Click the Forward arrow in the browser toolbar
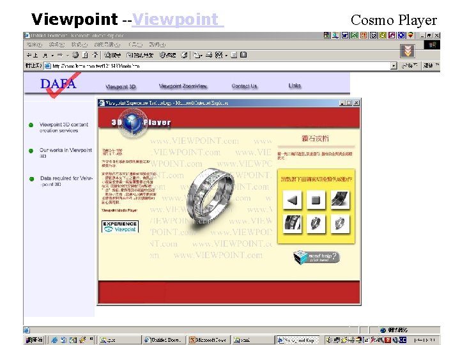The width and height of the screenshot is (460, 345). (x=60, y=55)
